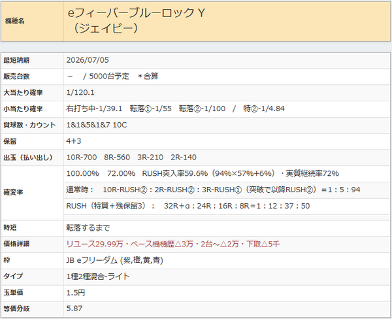Screen dimensions: 392x319
Task: Select the 等価分岐 value 5.87
Action: click(x=74, y=309)
